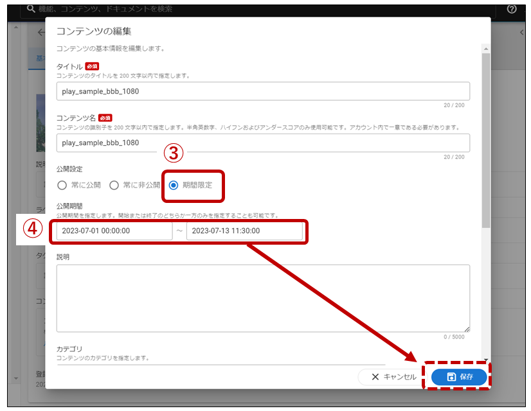Click the background page scroll down arrow
This screenshot has height=411, width=531.
(x=16, y=378)
